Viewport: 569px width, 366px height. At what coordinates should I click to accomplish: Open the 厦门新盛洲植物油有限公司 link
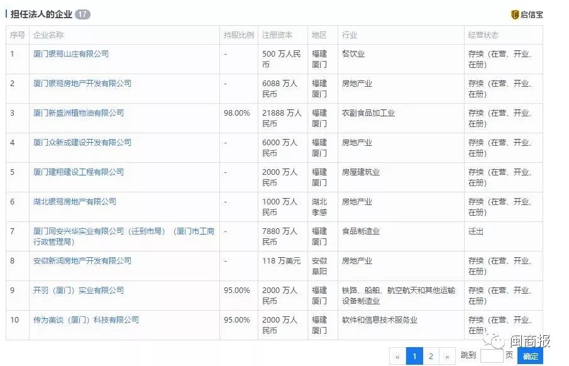(79, 113)
